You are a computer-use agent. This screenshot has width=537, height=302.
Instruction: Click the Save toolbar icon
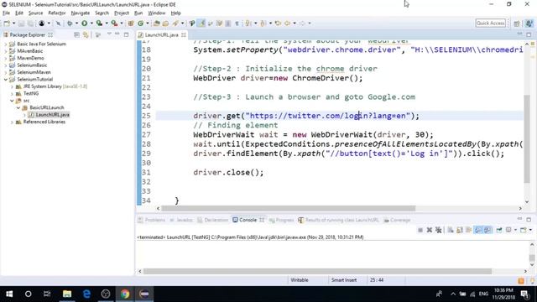21,23
